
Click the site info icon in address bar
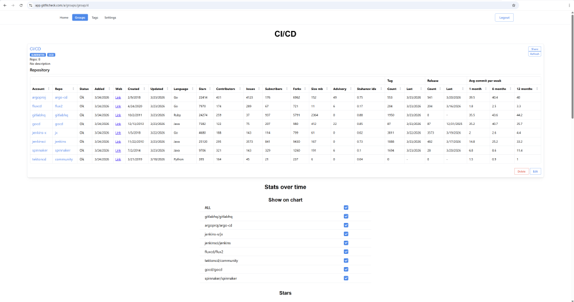click(x=31, y=6)
